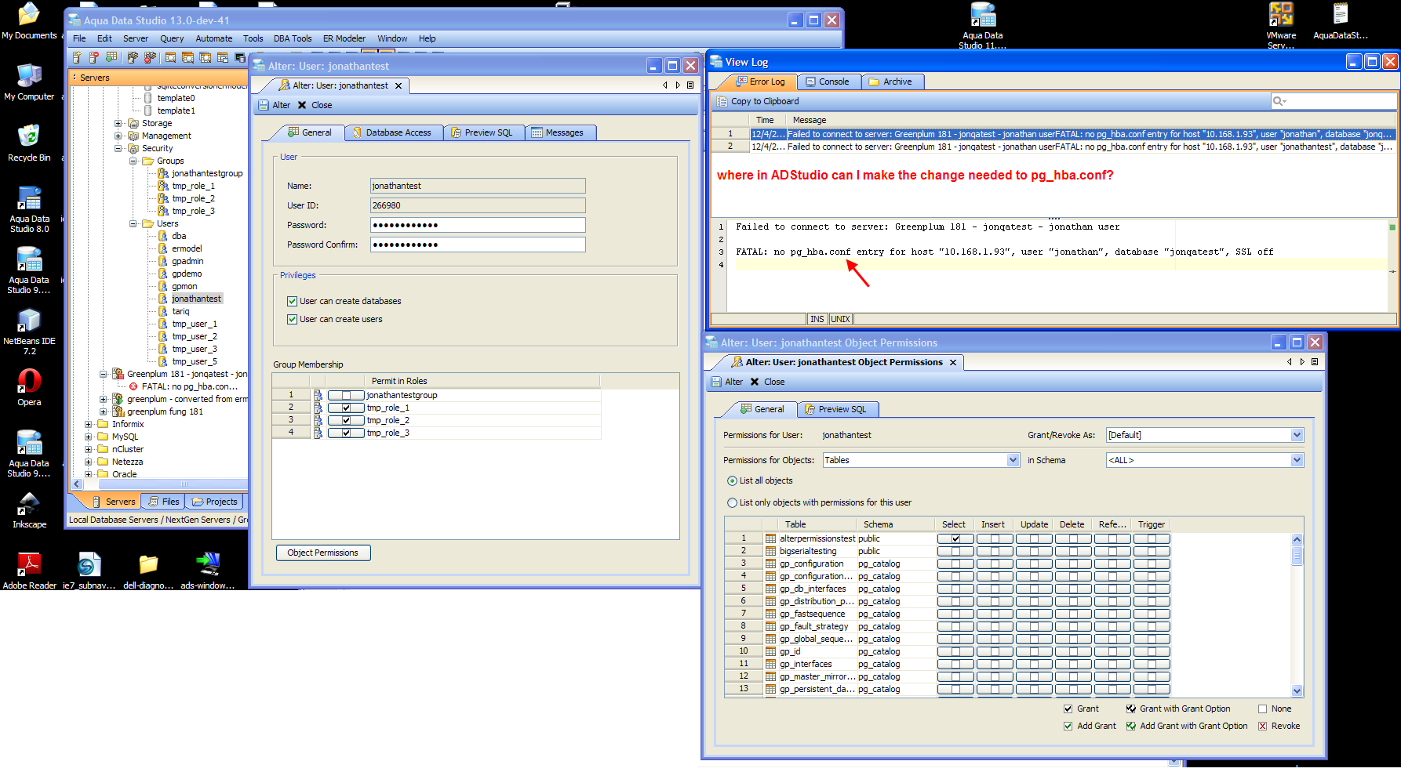The height and width of the screenshot is (772, 1401).
Task: Uncheck Permit in Roles for tmp_role_3
Action: [x=346, y=433]
